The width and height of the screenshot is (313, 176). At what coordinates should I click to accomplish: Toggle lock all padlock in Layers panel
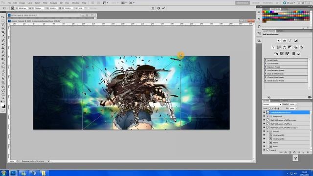(x=278, y=109)
